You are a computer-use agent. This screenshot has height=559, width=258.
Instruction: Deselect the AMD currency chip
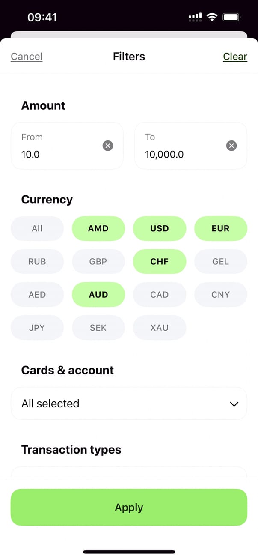98,228
